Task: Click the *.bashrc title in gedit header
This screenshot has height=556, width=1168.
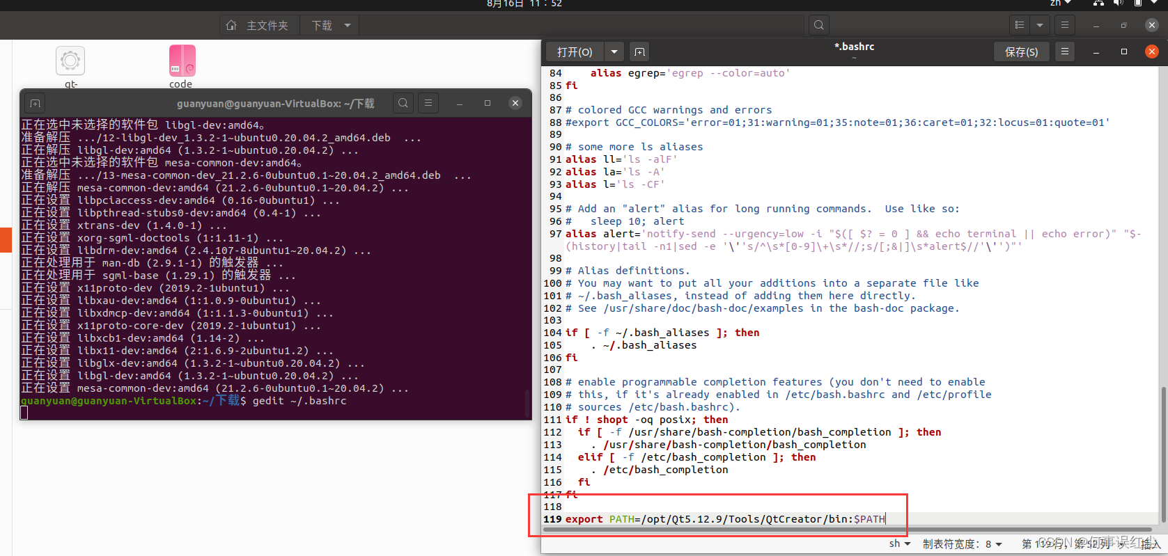Action: (x=854, y=47)
